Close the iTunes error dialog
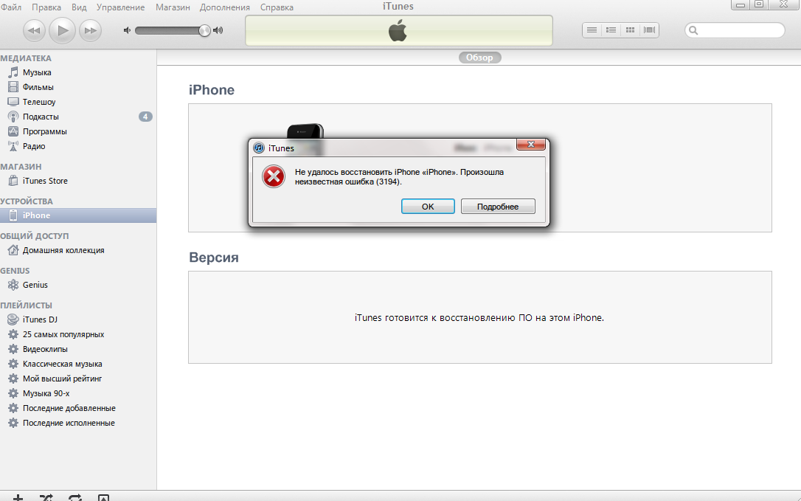This screenshot has height=501, width=801. [531, 145]
